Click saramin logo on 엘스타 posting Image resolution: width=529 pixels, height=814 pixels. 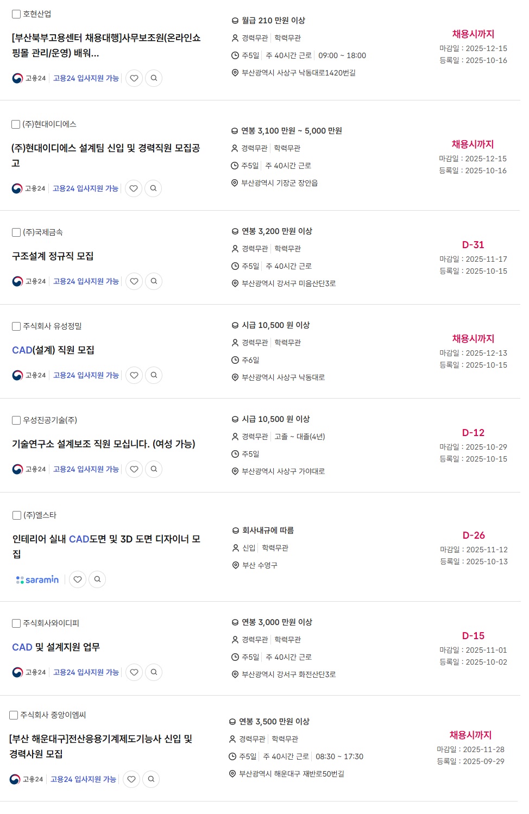point(37,580)
